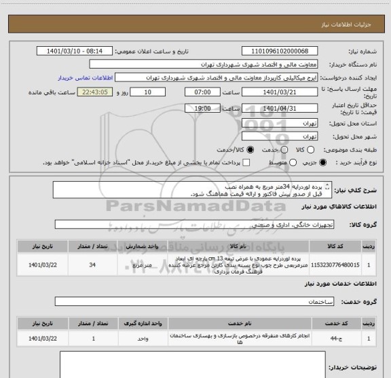391x378 pixels.
Task: Click goods code 1153230776480015
Action: (335, 265)
